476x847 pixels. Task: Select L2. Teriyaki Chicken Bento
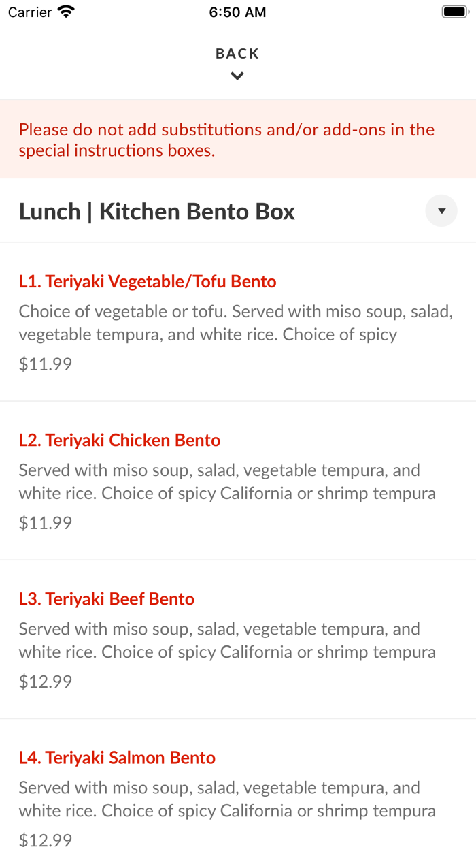120,440
